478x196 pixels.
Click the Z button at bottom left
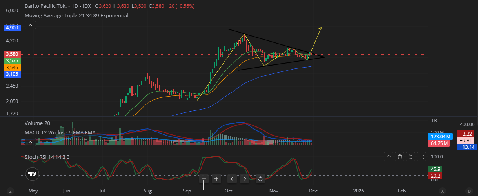coord(11,191)
